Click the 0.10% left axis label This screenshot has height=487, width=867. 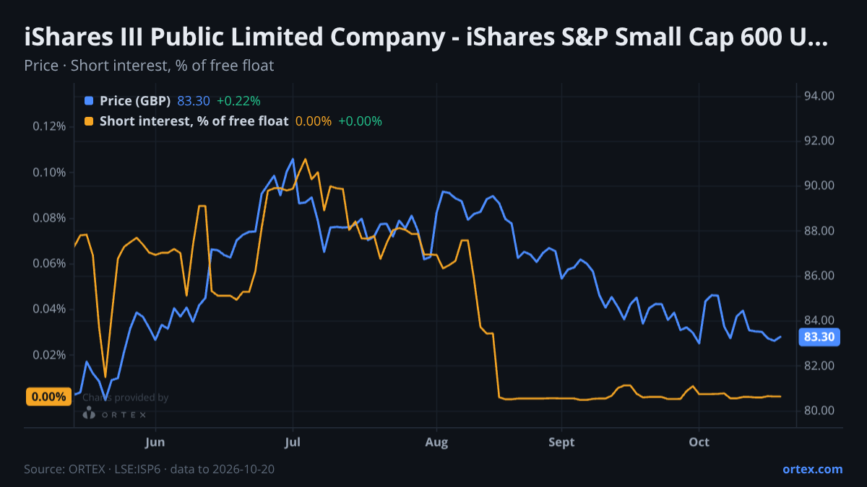point(49,172)
